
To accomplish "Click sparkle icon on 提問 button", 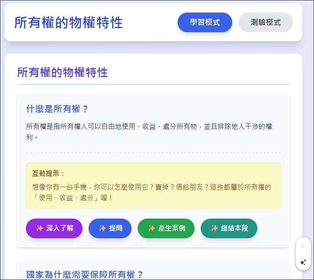I will 102,228.
